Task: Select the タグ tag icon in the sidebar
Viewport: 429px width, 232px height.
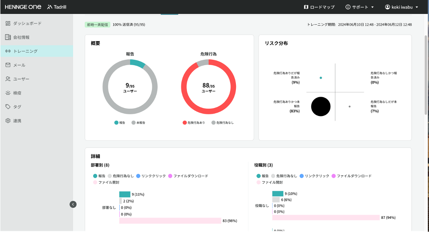Action: pos(9,107)
